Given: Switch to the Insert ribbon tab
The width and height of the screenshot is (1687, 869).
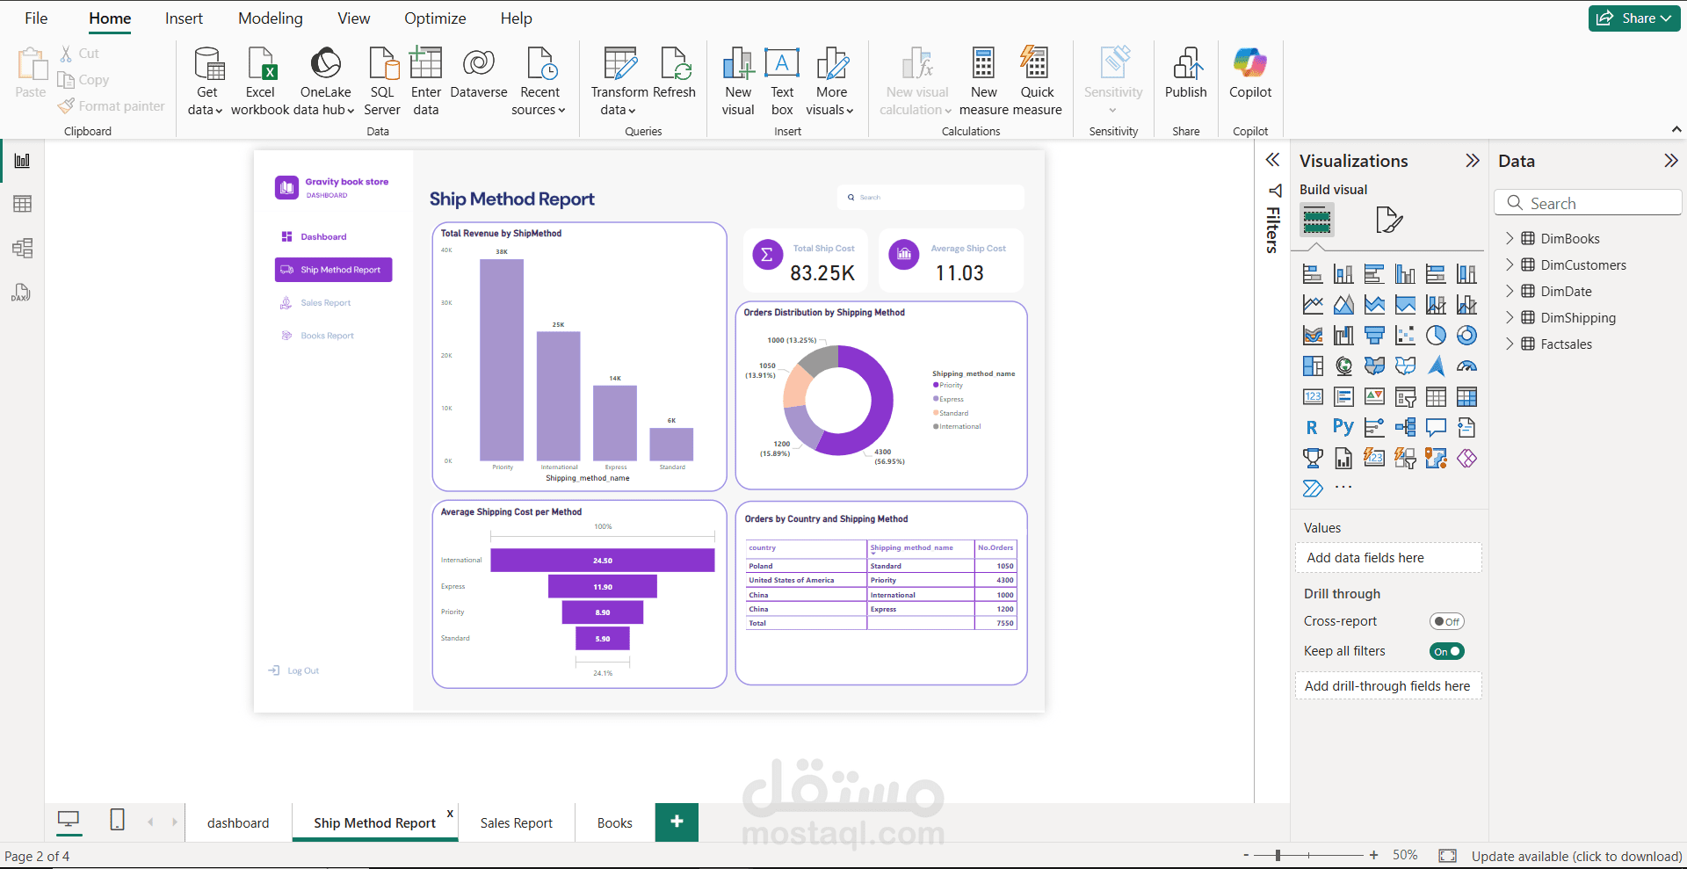Looking at the screenshot, I should coord(184,18).
